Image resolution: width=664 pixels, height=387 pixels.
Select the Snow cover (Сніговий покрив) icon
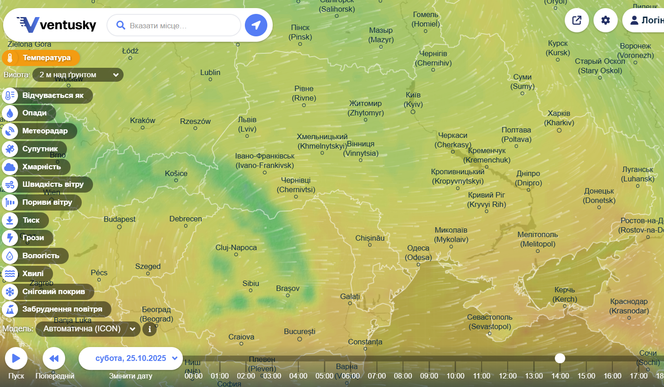[x=10, y=291]
